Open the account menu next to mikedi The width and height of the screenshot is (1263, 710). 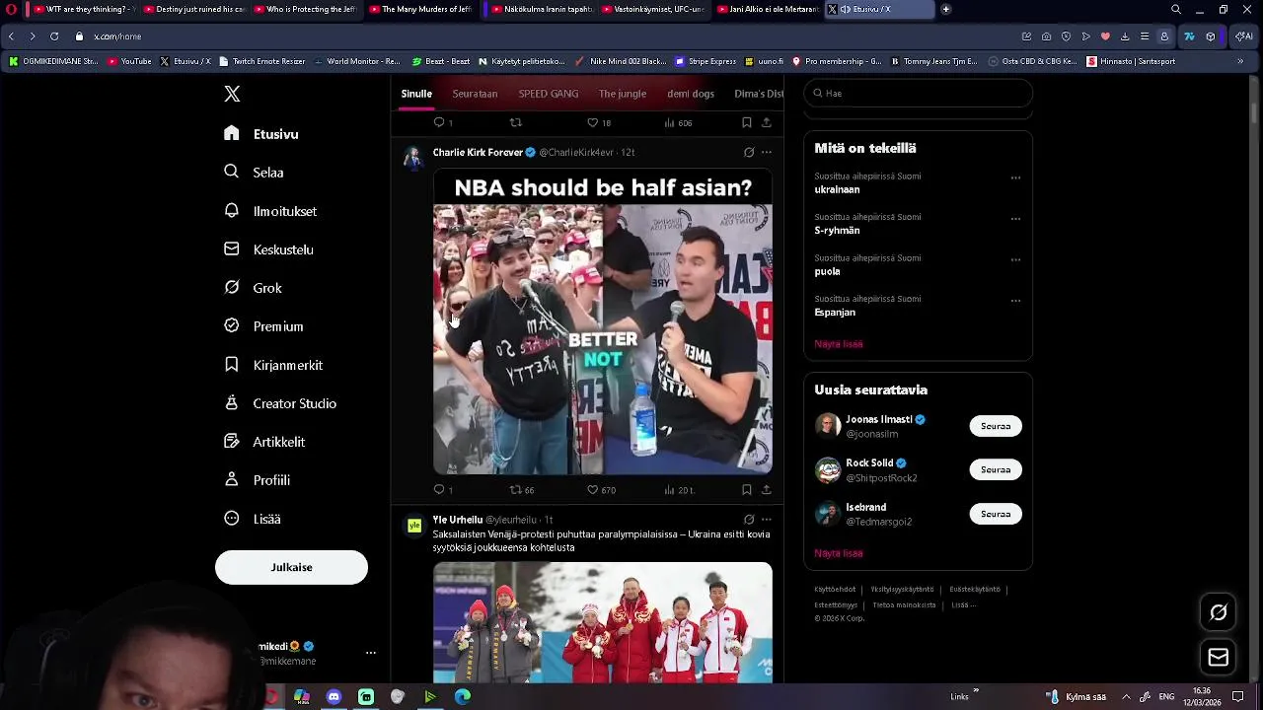(x=371, y=653)
